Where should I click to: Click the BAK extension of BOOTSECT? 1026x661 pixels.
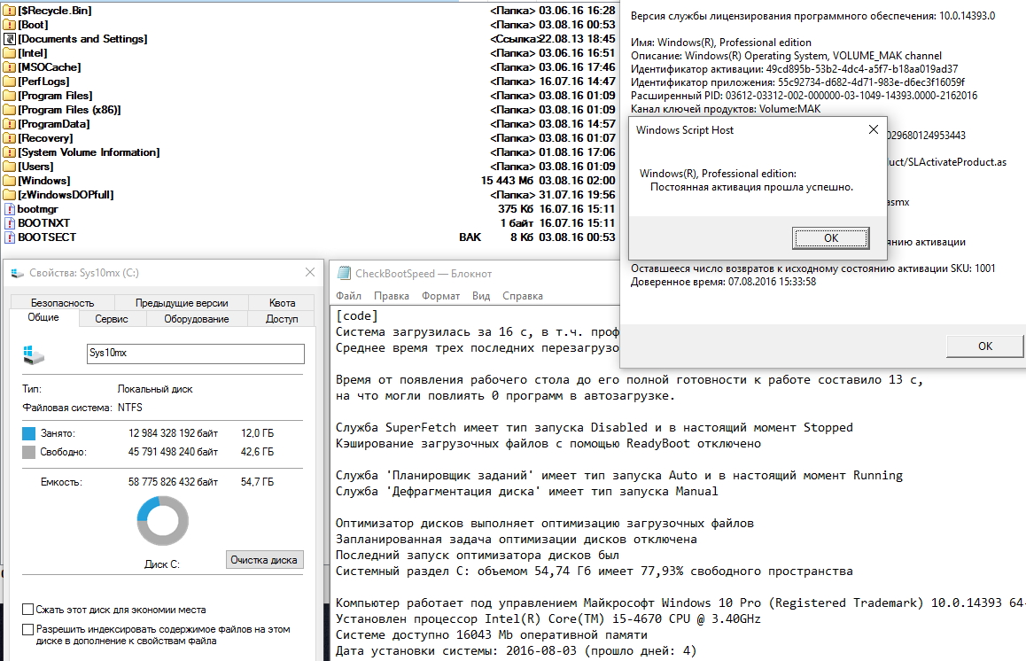[470, 237]
